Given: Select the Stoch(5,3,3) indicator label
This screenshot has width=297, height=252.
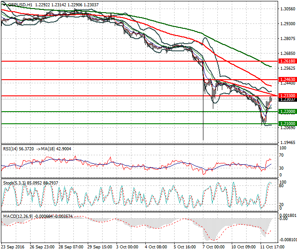Looking at the screenshot, I should coord(14,183).
